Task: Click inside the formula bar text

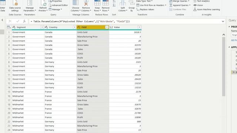Action: point(80,21)
